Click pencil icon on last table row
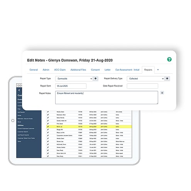Viewport: 191px width, 191px height. [x=48, y=156]
